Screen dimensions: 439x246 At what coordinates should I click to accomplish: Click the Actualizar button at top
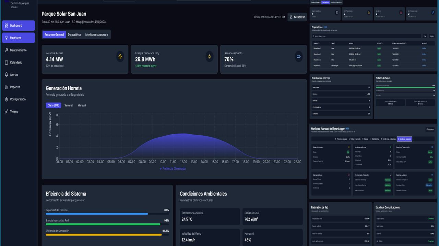(297, 17)
